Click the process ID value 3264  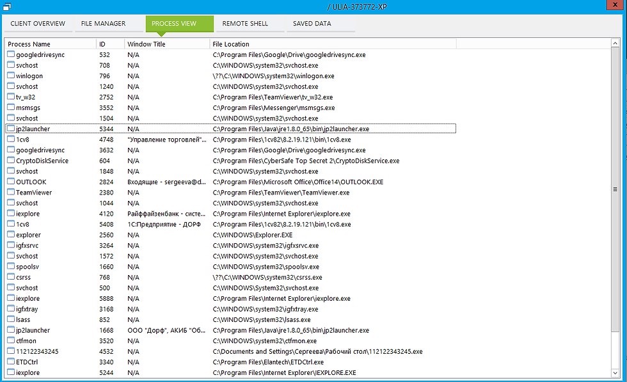click(x=106, y=246)
